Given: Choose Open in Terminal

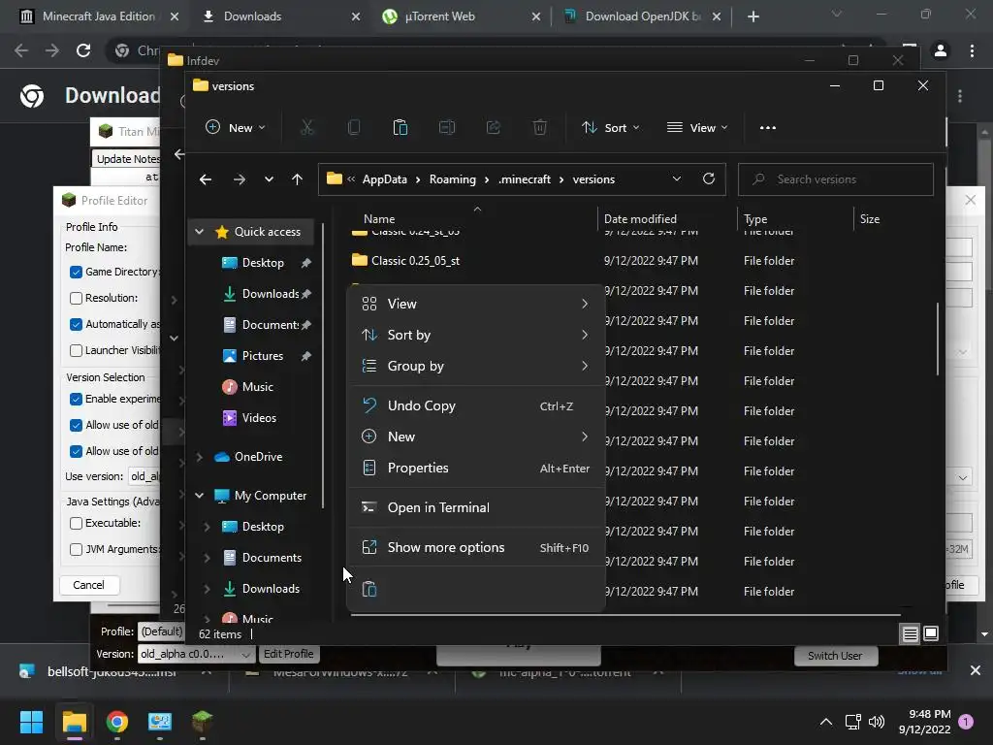Looking at the screenshot, I should pos(475,508).
